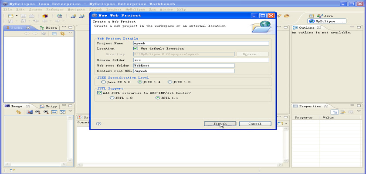Close the Package Explorer tab
Screen dimensions: 366x174
pos(28,27)
